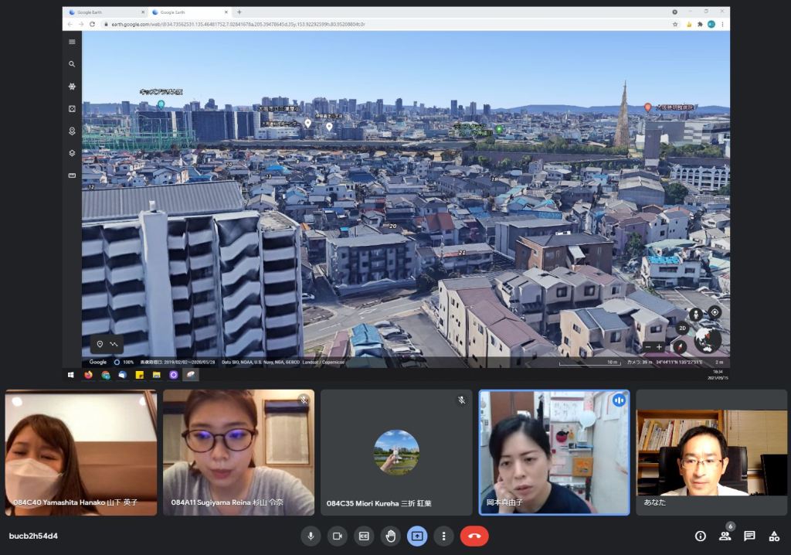Switch map view to 2D
Screen dimensions: 791x555
682,329
